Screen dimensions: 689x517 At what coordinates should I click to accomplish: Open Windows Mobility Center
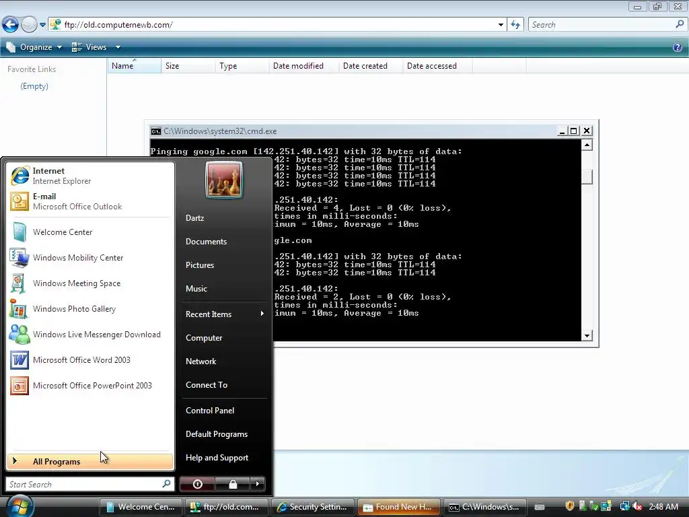[90, 258]
